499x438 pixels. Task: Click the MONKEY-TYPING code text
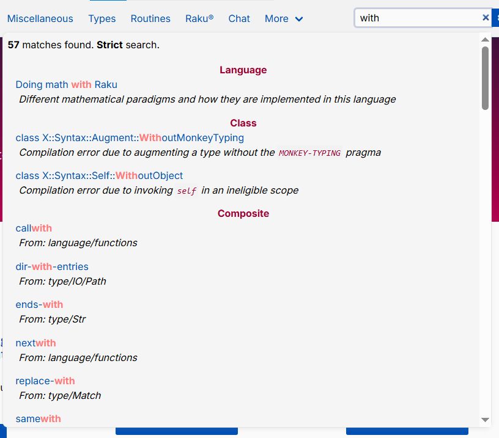[309, 153]
